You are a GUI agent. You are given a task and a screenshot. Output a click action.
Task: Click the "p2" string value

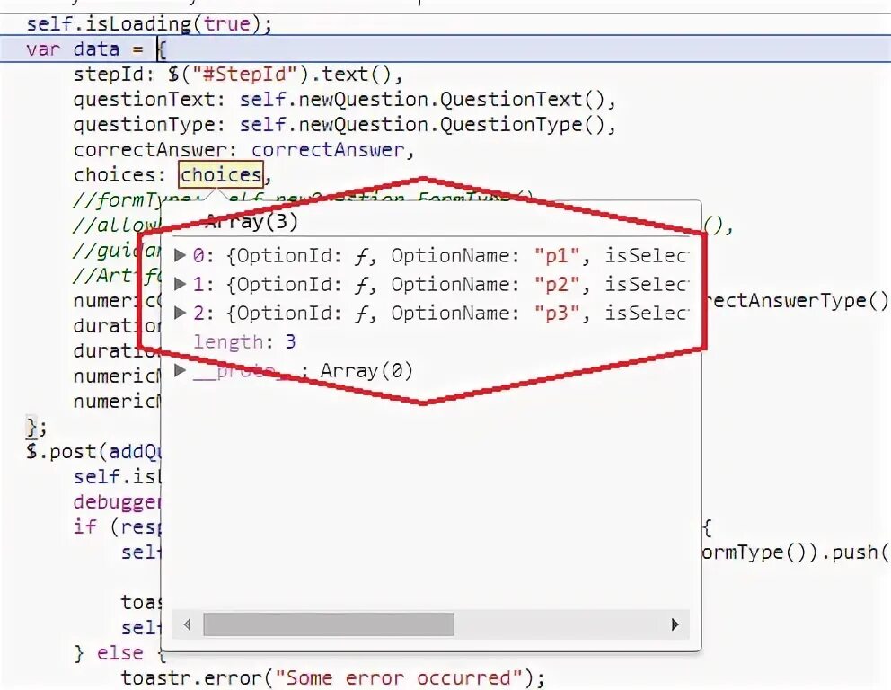coord(556,284)
